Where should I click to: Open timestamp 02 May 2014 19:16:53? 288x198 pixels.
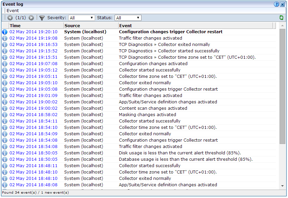point(33,45)
